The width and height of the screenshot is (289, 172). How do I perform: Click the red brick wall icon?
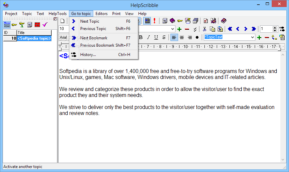click(x=37, y=25)
